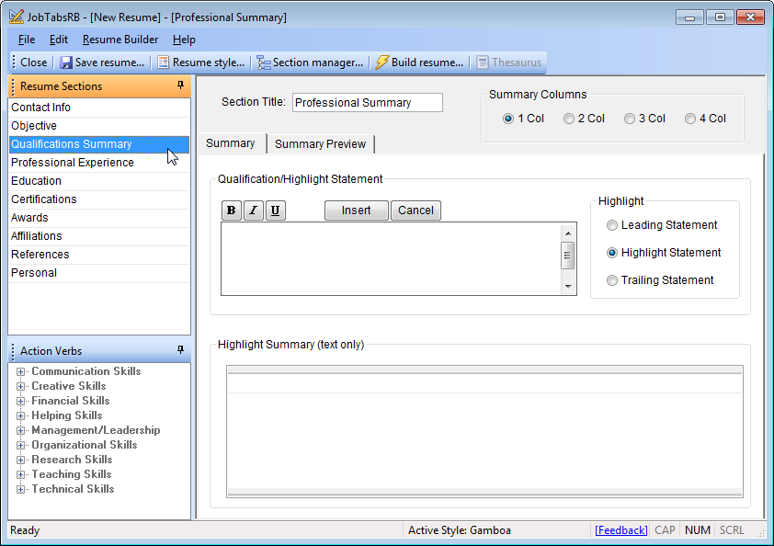
Task: Choose Leading Statement highlight option
Action: click(612, 225)
